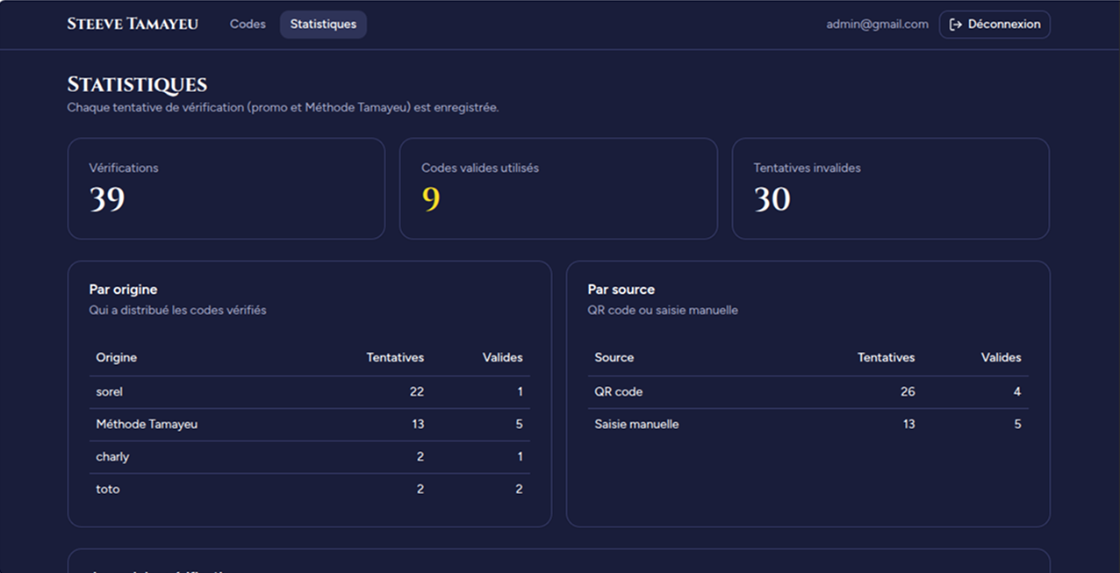Click the 'Par origine' card title
1120x573 pixels.
pos(123,290)
